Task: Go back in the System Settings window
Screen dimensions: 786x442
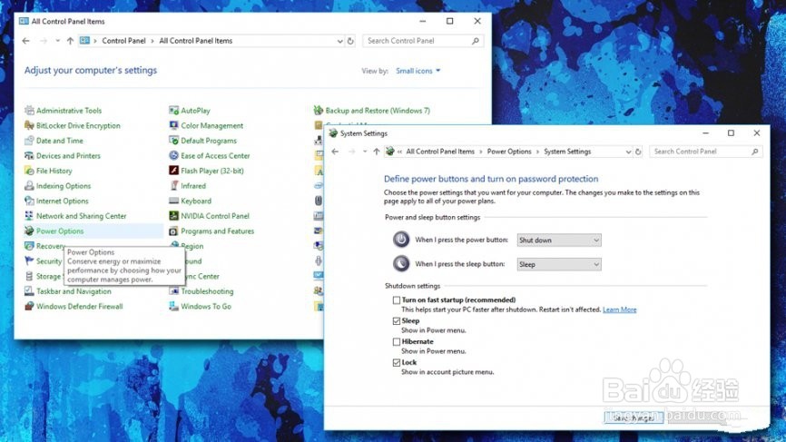Action: pyautogui.click(x=335, y=152)
